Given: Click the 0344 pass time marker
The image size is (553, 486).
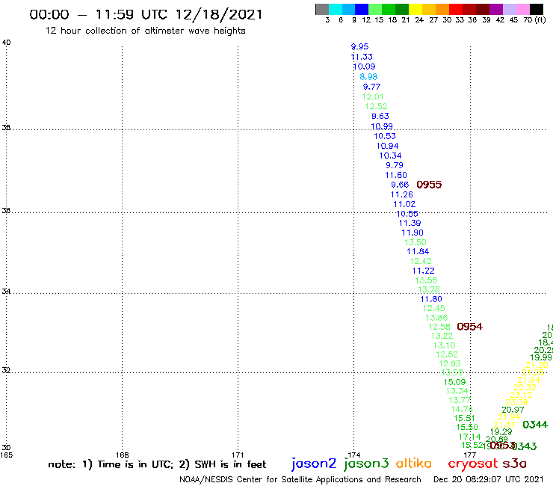Looking at the screenshot, I should click(x=535, y=424).
